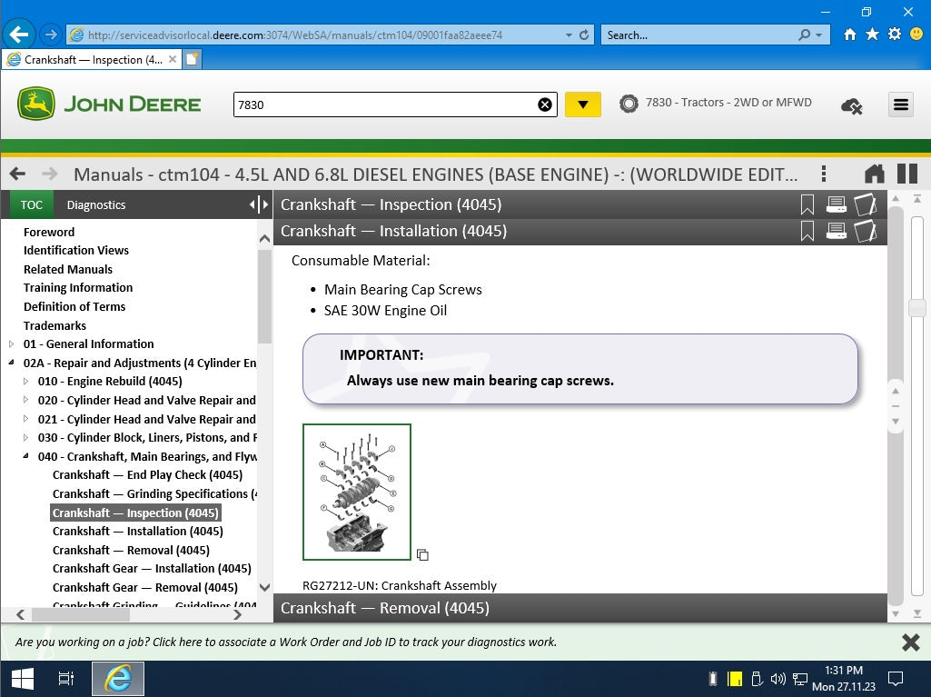
Task: Open the three-dot overflow menu near manual title
Action: 824,173
